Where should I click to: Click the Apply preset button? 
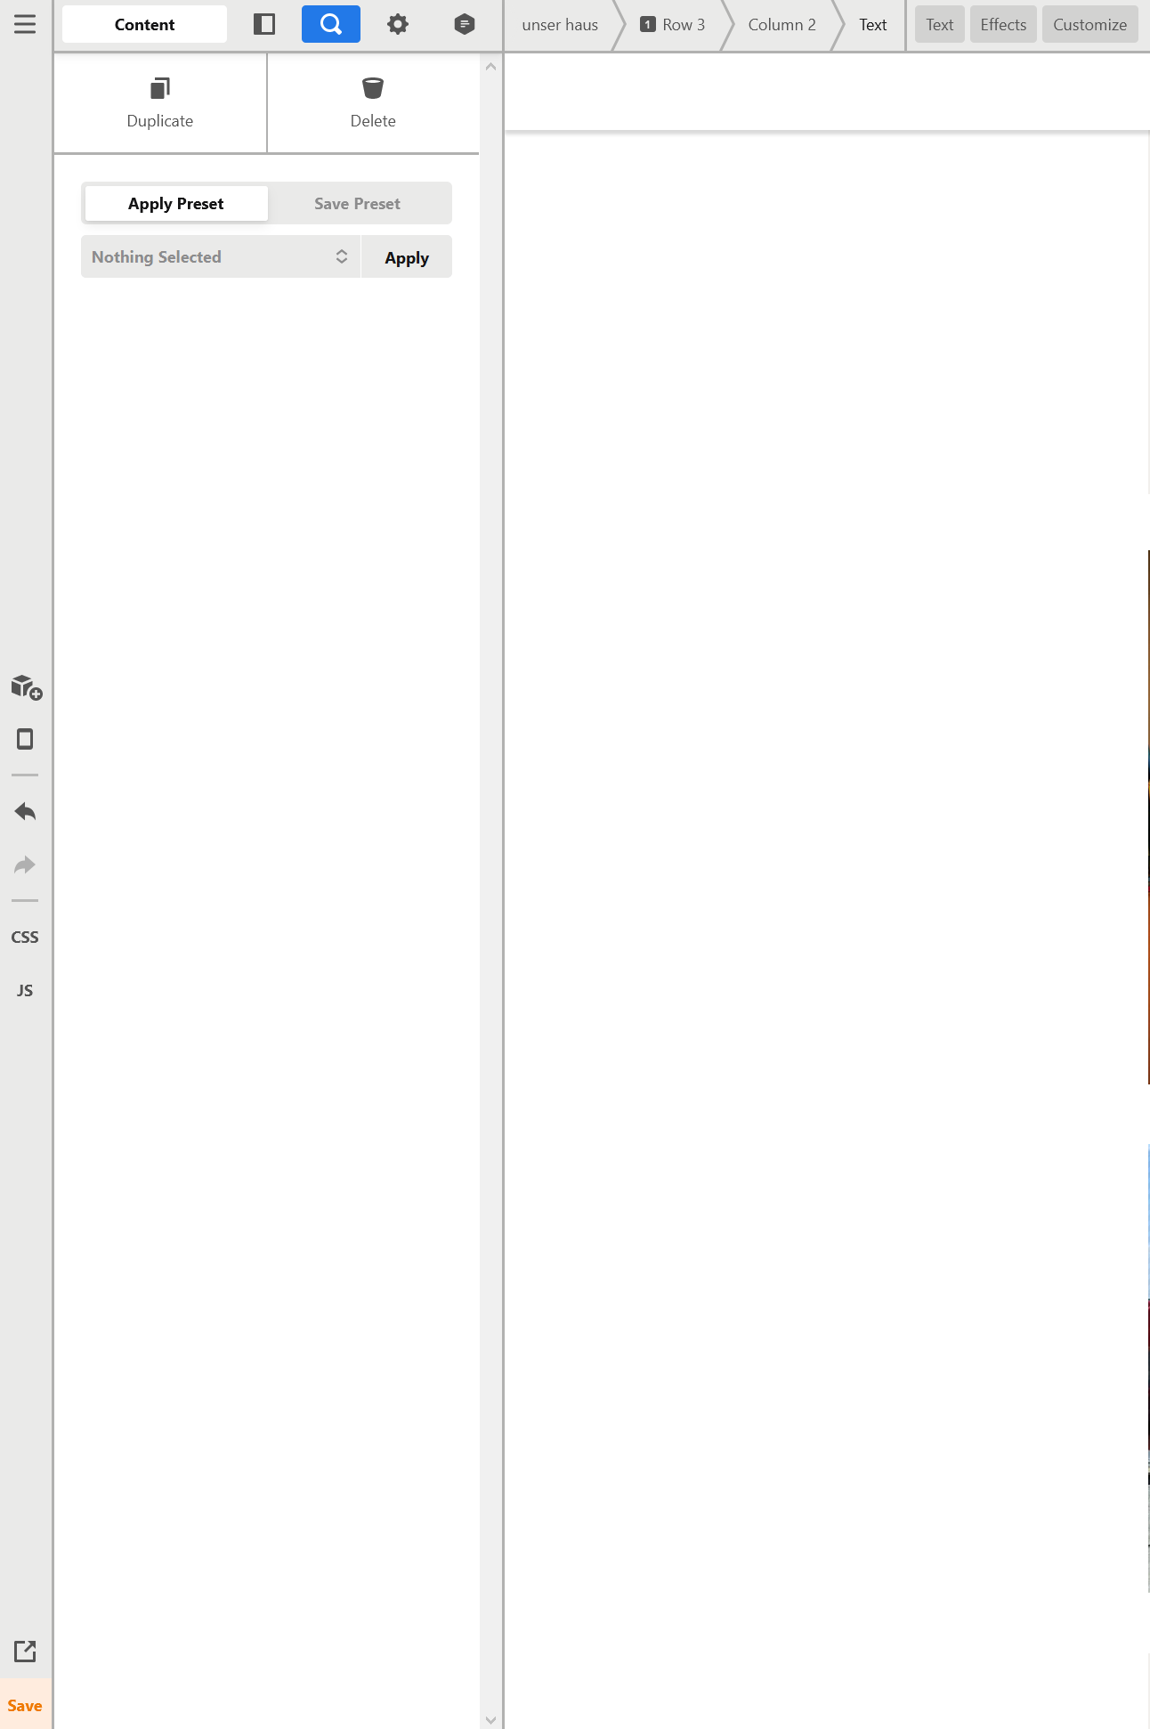tap(407, 257)
